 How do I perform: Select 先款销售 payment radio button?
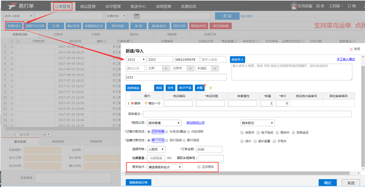pos(149,131)
